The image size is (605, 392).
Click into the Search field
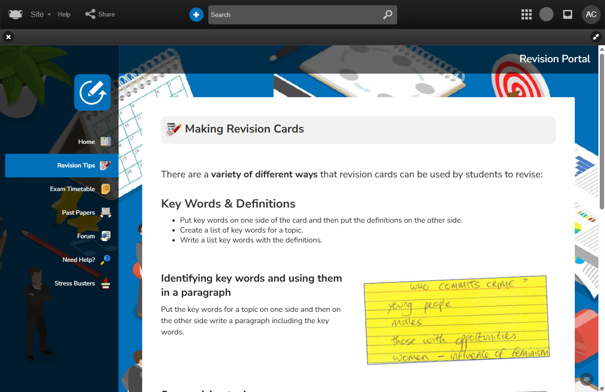(293, 15)
